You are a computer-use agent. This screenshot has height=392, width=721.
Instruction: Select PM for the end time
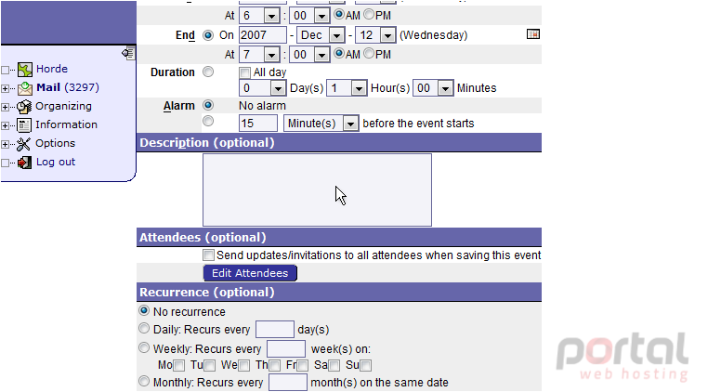tap(369, 53)
